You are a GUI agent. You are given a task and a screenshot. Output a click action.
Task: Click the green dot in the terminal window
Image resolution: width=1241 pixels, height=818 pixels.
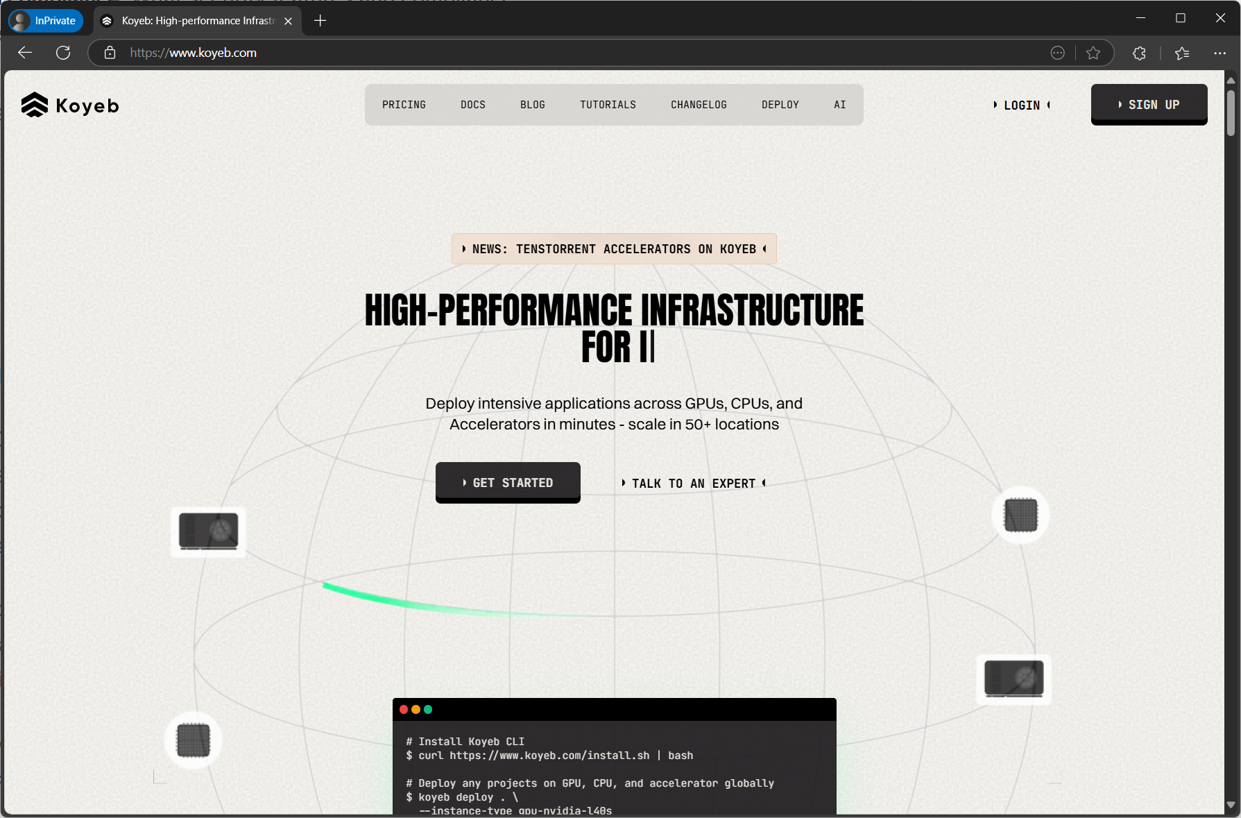[x=428, y=709]
